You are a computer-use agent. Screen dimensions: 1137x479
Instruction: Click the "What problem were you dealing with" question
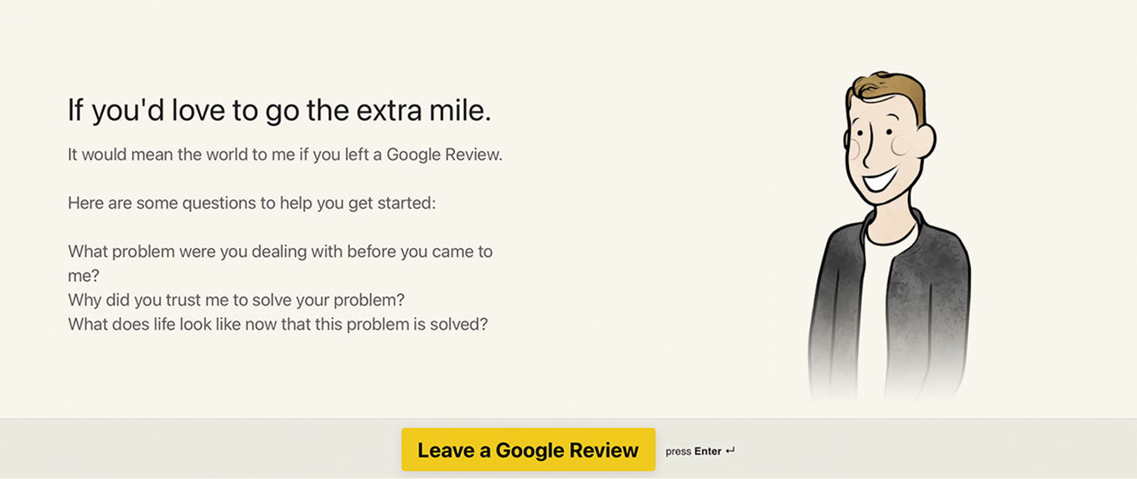tap(280, 251)
